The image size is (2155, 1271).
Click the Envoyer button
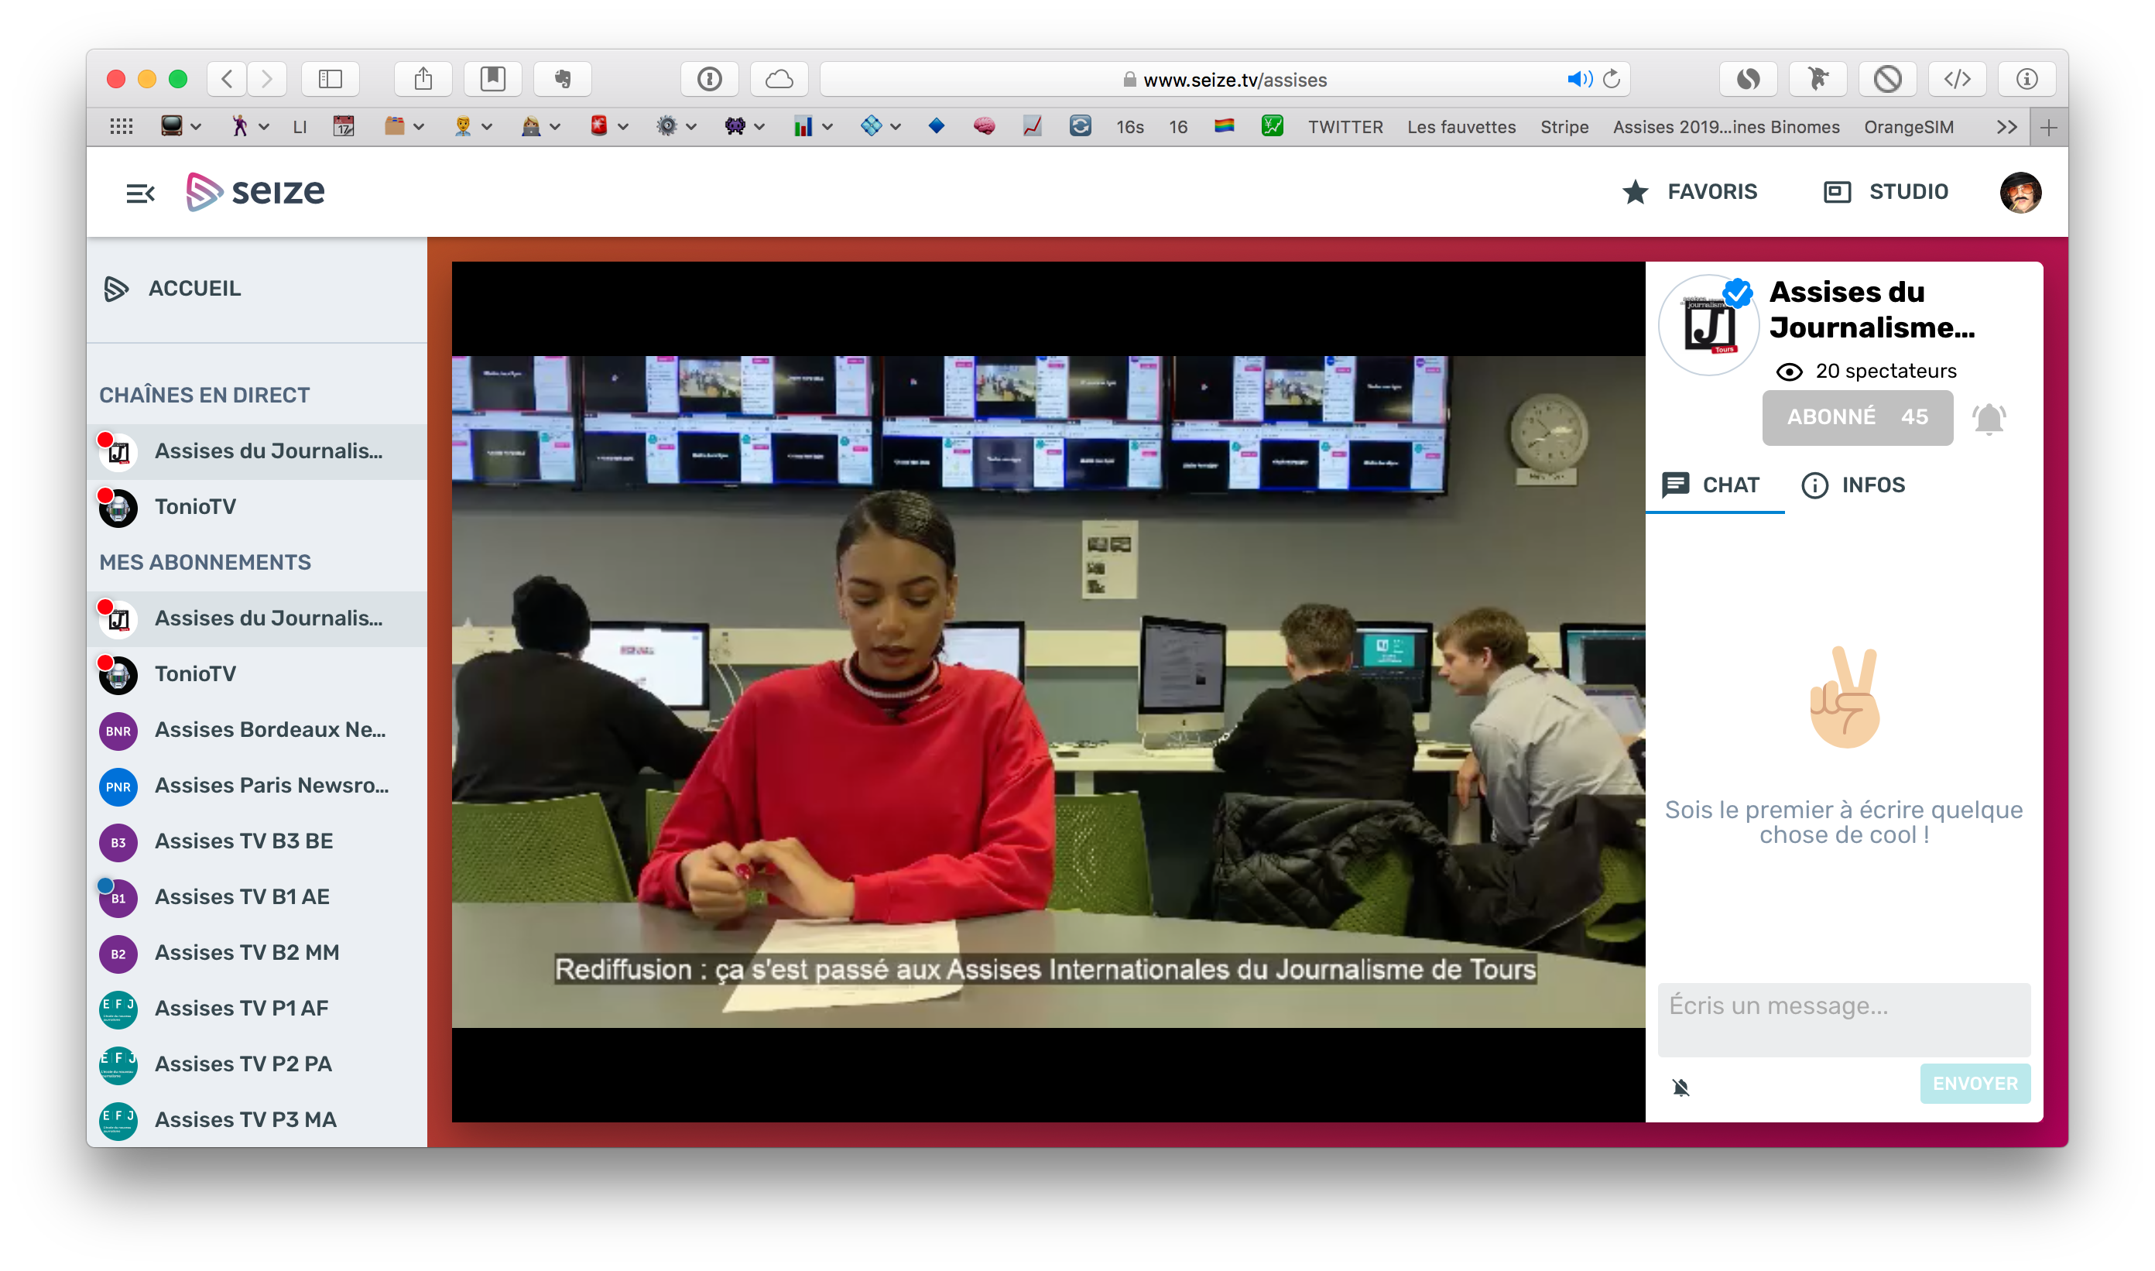(x=1975, y=1083)
